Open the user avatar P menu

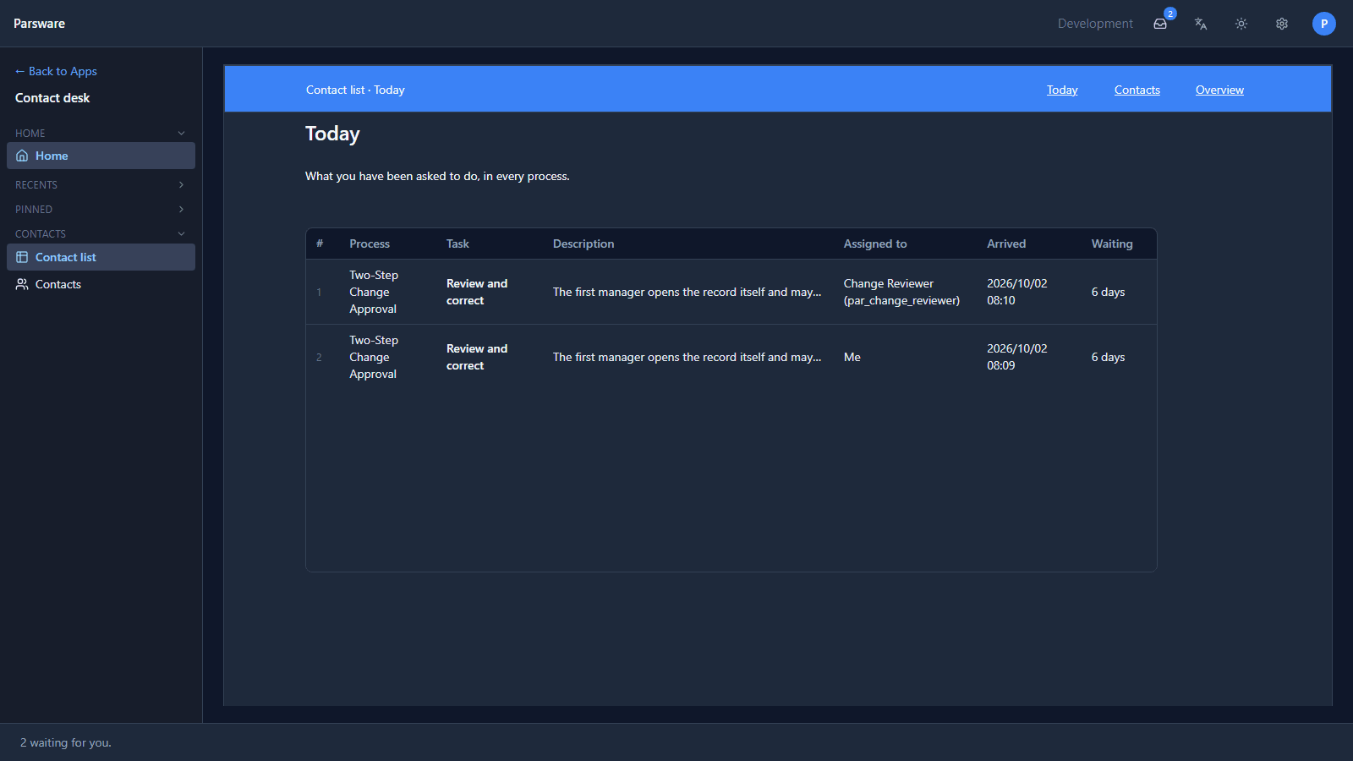click(1324, 24)
